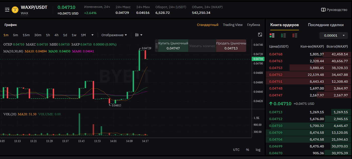
Task: Expand the chart to fullscreen
Action: (x=260, y=35)
